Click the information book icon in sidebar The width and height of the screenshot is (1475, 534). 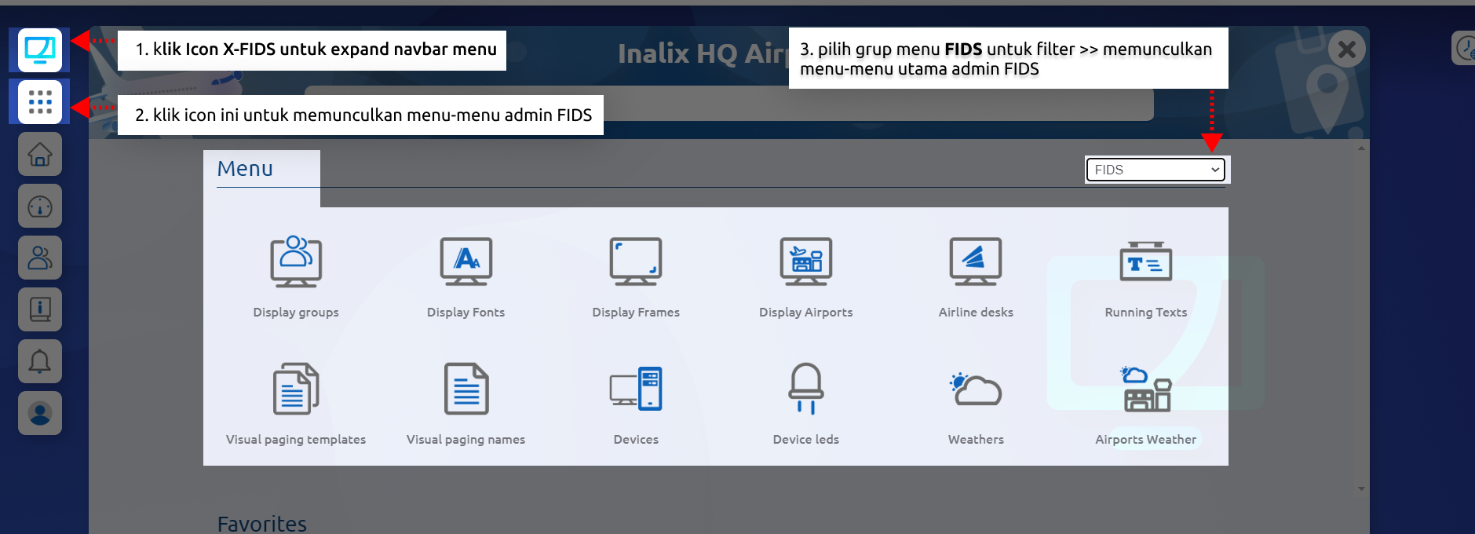pyautogui.click(x=40, y=309)
